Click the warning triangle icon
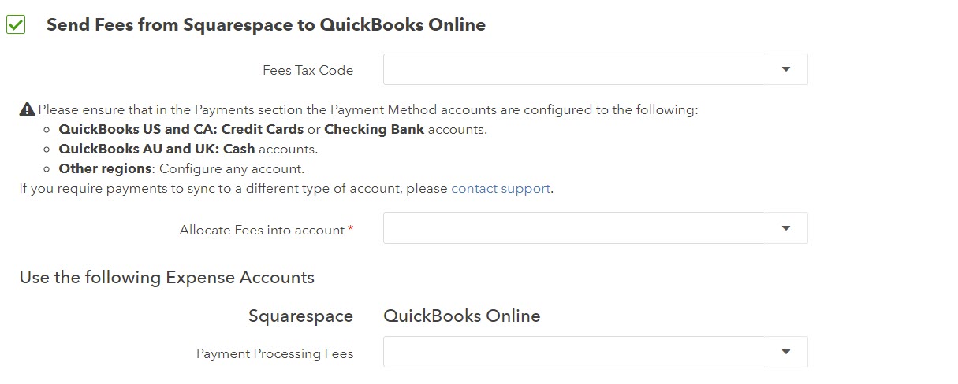The image size is (958, 384). pyautogui.click(x=27, y=109)
